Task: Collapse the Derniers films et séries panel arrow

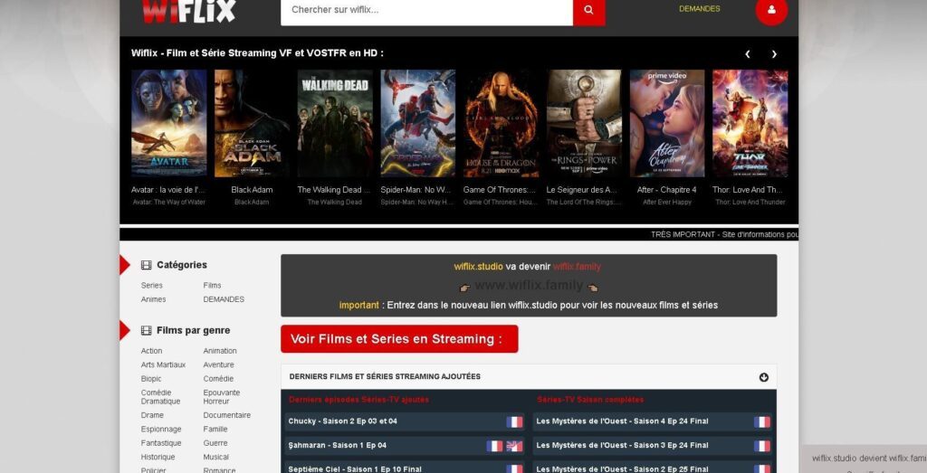Action: coord(763,377)
